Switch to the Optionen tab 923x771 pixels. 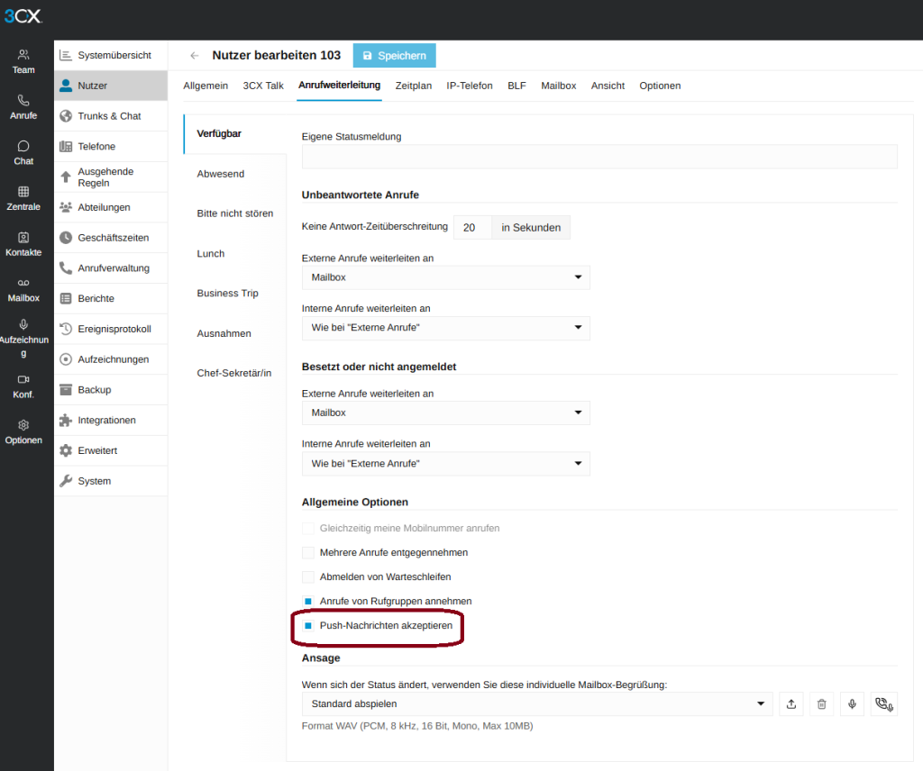(660, 86)
